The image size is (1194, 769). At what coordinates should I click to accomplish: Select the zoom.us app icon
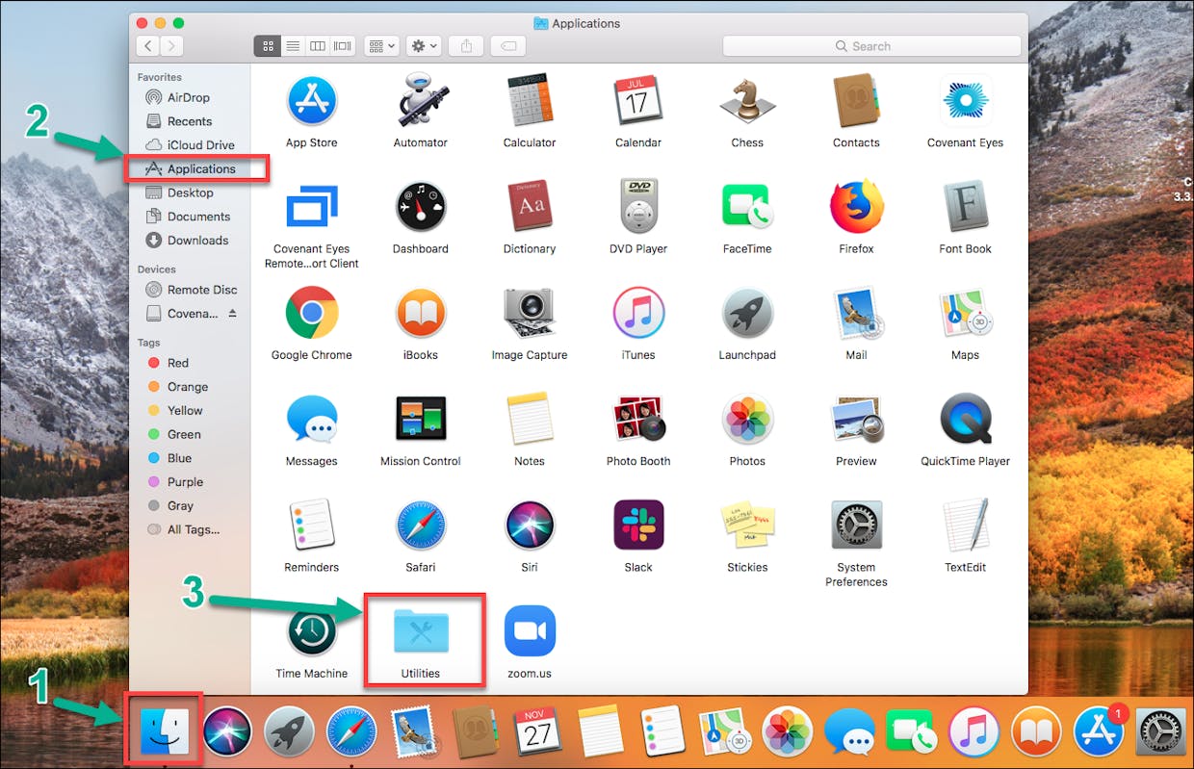tap(530, 631)
